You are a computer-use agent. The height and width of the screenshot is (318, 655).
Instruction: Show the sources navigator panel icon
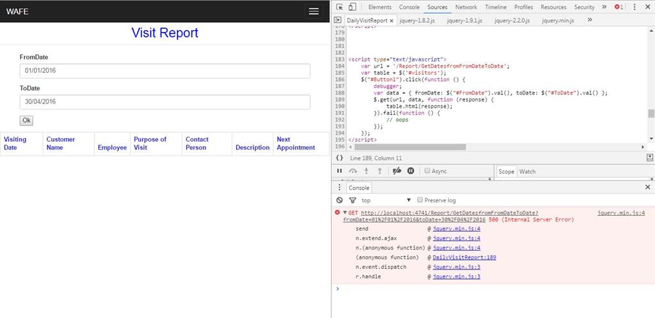pyautogui.click(x=338, y=20)
